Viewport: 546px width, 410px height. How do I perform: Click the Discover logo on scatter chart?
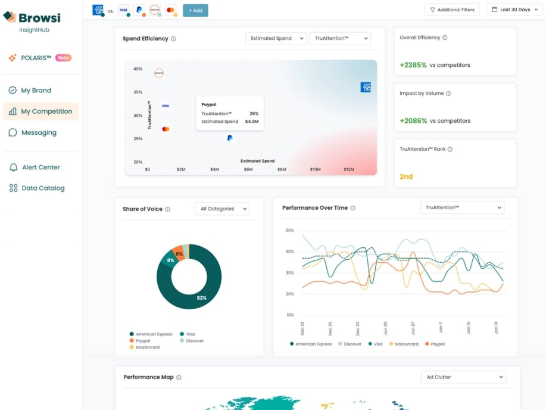[x=159, y=73]
